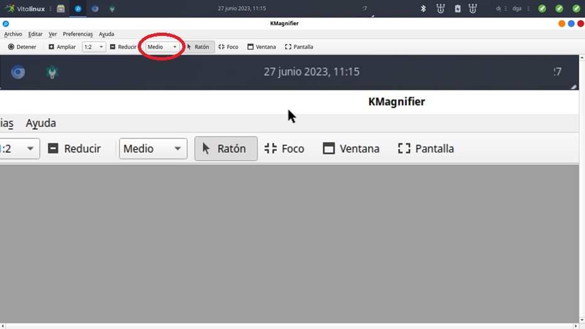Viewport: 585px width, 329px height.
Task: Maximize KMagnifier with the blue button
Action: point(571,23)
